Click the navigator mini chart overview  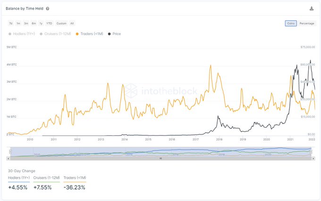(160, 152)
